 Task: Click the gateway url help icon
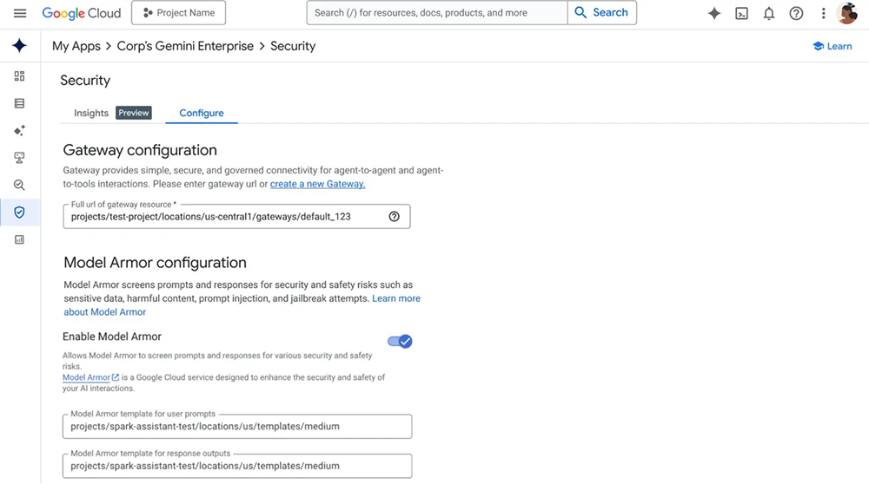click(x=394, y=217)
